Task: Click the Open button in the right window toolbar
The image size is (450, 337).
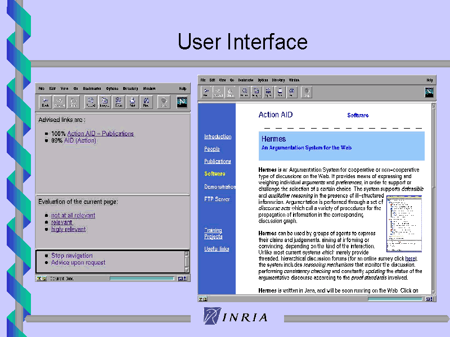Action: point(268,92)
